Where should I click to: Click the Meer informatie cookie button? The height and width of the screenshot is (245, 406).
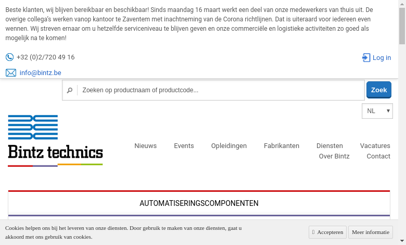coord(370,232)
